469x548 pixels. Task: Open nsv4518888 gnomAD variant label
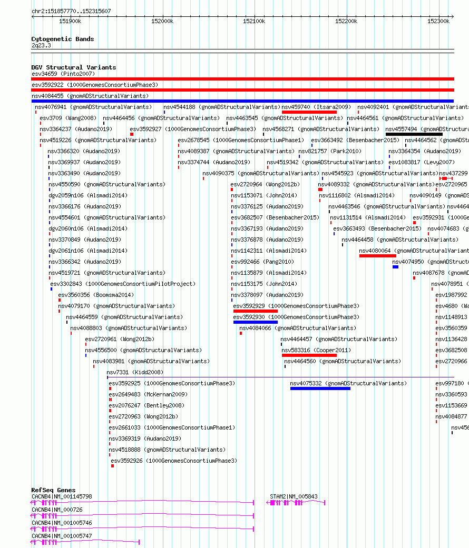point(167,450)
